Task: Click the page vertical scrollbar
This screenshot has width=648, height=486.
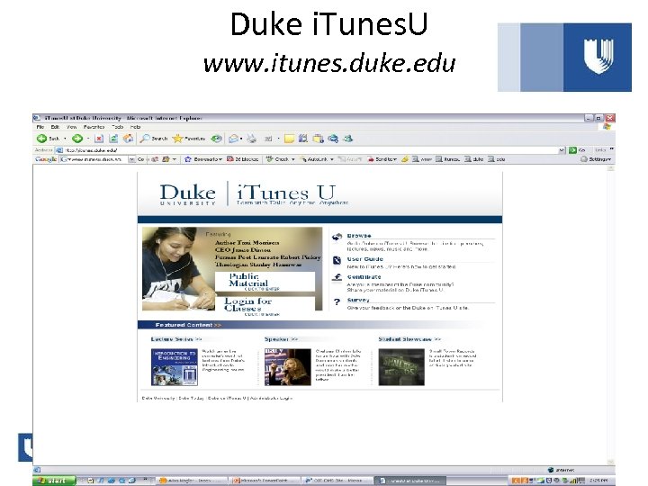Action: pyautogui.click(x=611, y=315)
